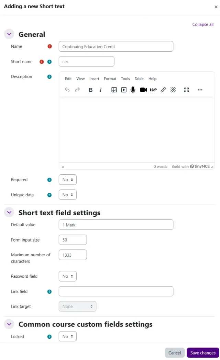Open the Required dropdown
Viewport: 220px width, 360px height.
[68, 180]
